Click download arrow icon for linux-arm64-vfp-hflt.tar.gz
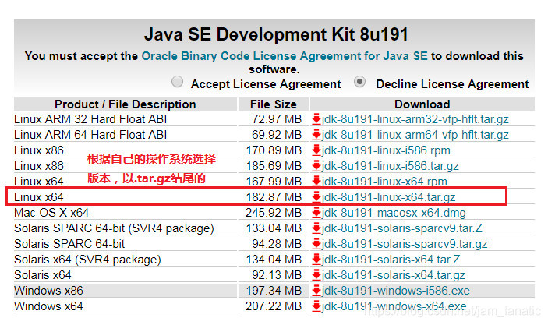 pyautogui.click(x=316, y=135)
